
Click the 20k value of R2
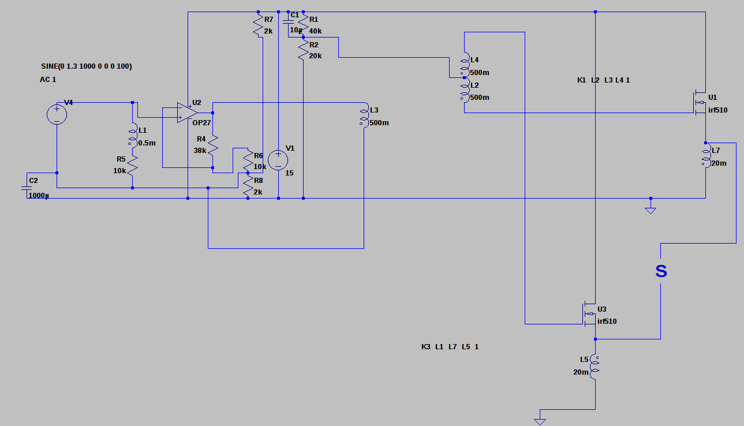(x=316, y=56)
